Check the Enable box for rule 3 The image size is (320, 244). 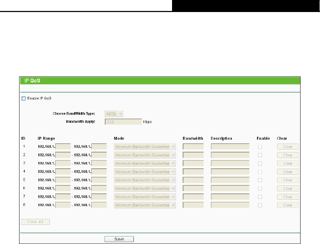(260, 163)
